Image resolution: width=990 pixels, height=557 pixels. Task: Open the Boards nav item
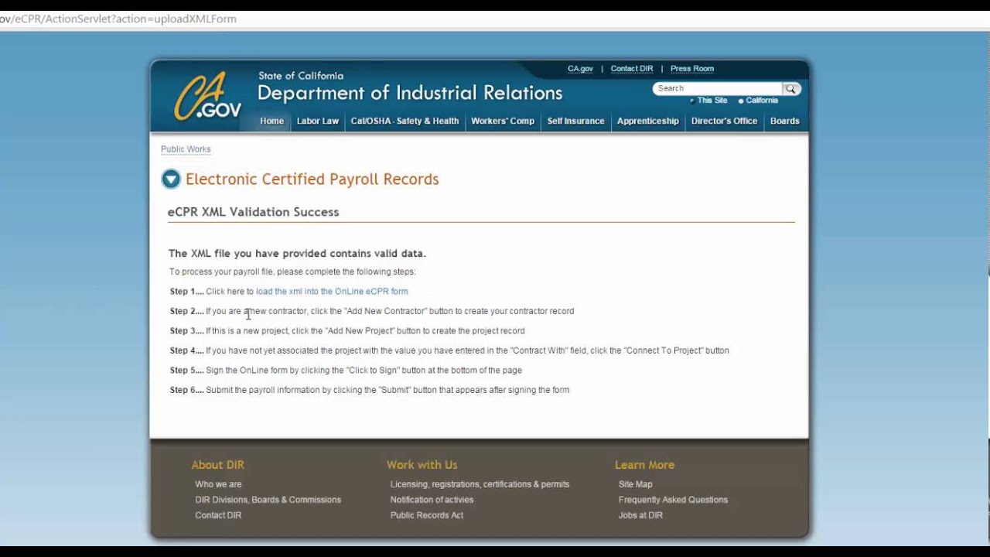coord(785,121)
